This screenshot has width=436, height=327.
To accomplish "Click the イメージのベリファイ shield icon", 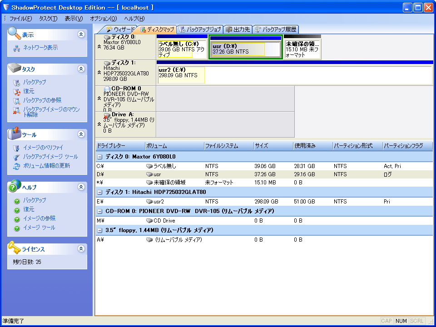I will tap(17, 148).
